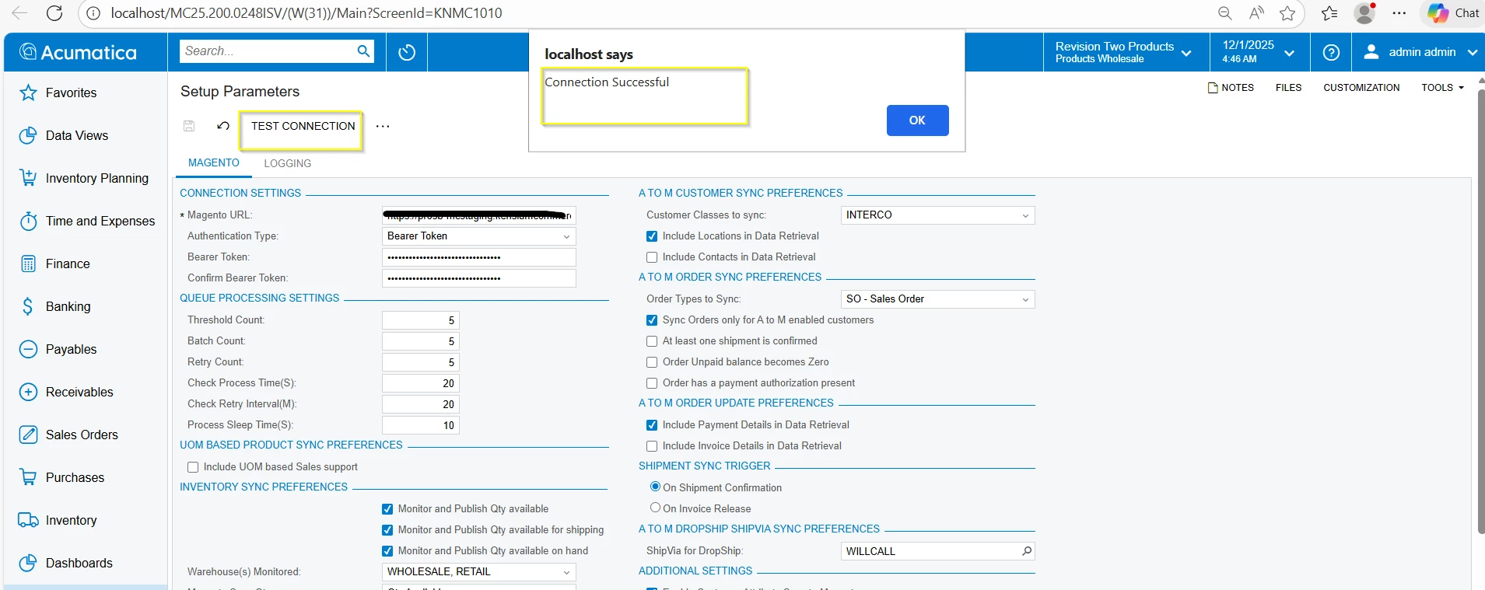Open browser profile avatar

click(x=1364, y=13)
